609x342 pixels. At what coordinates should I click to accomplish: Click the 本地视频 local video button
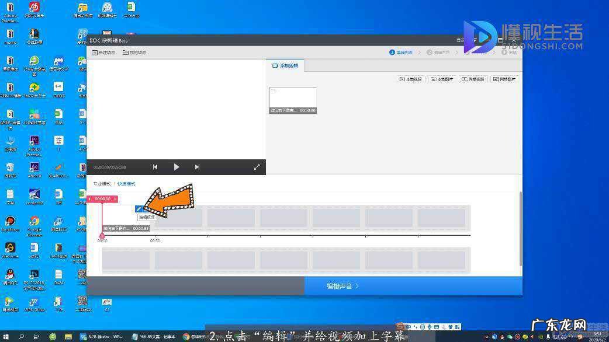point(410,79)
